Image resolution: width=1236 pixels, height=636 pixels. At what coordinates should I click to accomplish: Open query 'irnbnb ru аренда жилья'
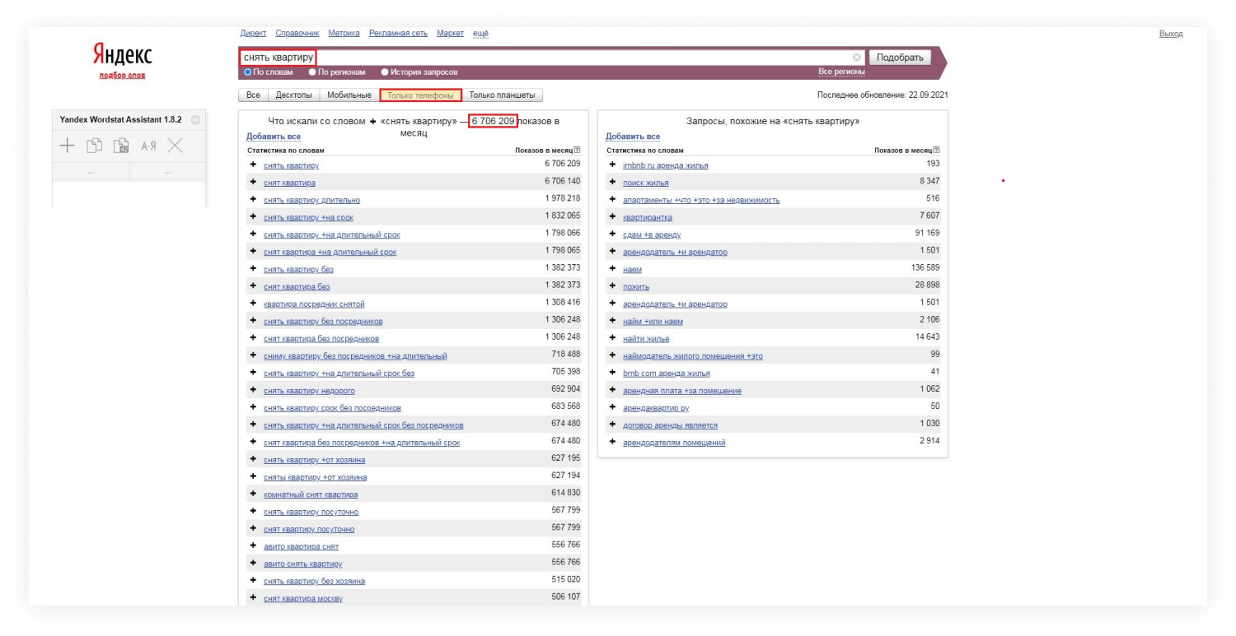(x=666, y=165)
